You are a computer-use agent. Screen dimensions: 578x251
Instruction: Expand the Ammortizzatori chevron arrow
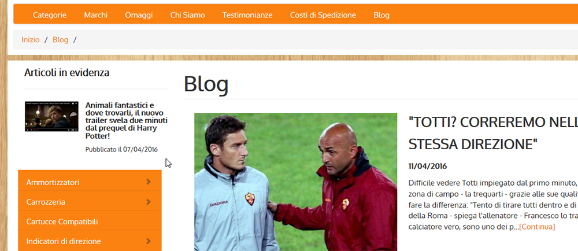[x=149, y=182]
